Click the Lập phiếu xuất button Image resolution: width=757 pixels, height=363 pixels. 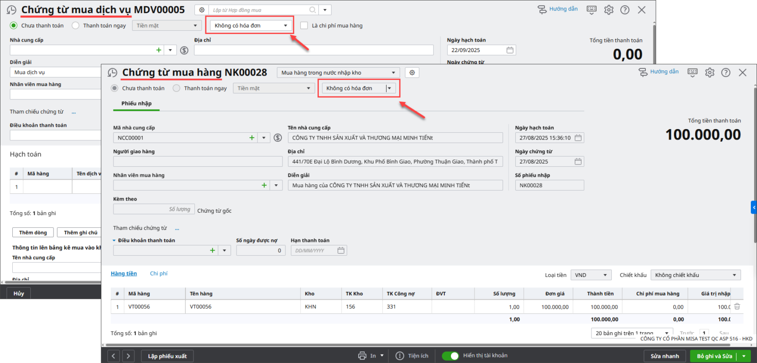167,356
